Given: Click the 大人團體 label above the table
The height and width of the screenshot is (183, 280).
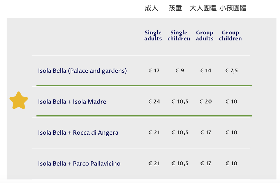Looking at the screenshot, I should 203,8.
